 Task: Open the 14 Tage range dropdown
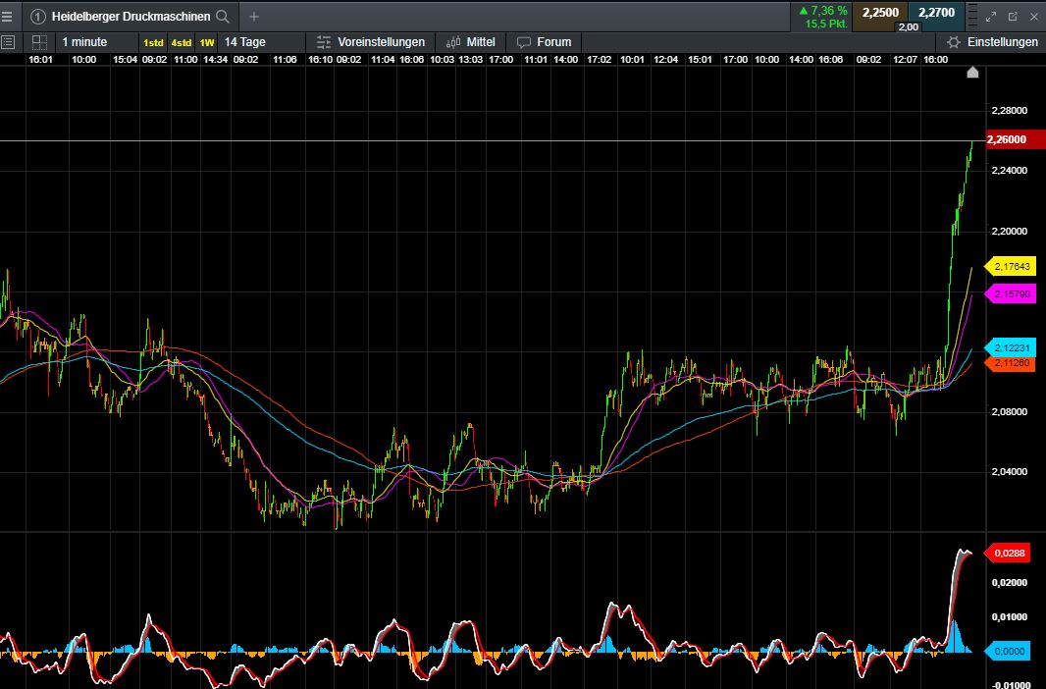pos(245,42)
